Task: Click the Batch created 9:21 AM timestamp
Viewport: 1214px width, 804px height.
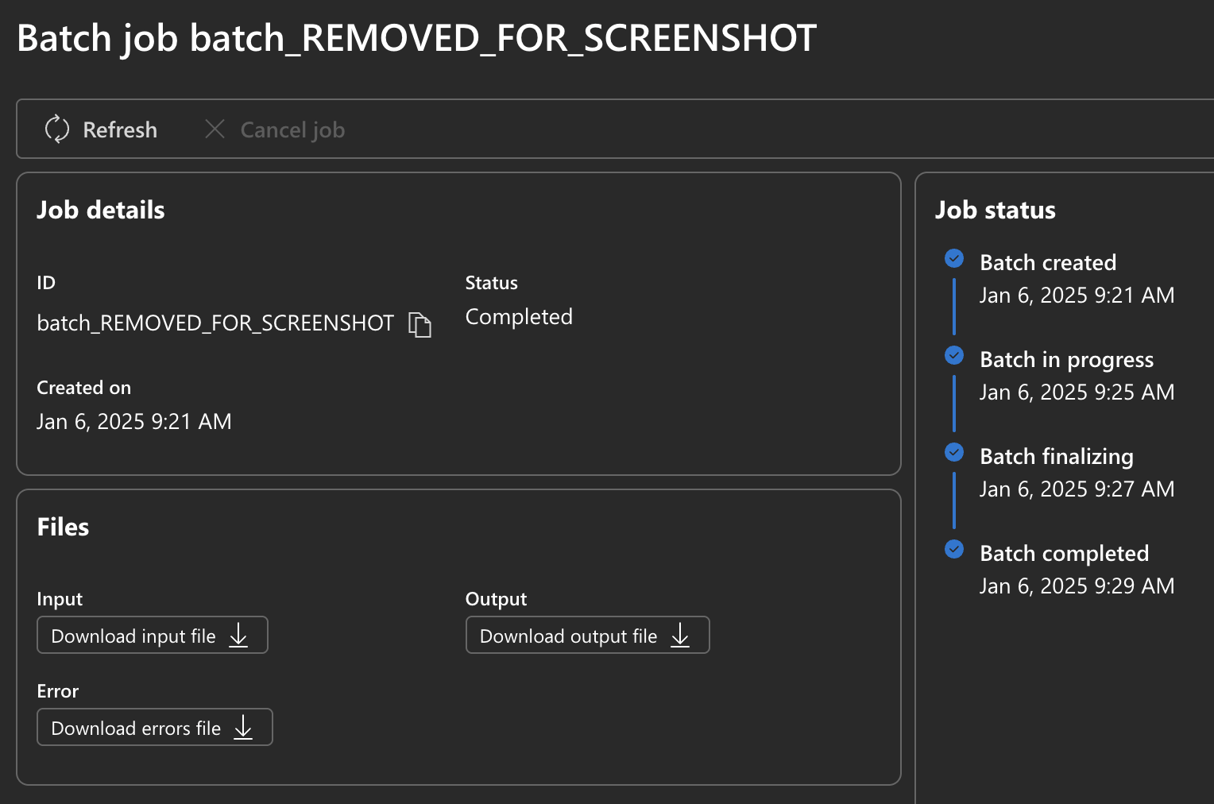Action: [1077, 295]
